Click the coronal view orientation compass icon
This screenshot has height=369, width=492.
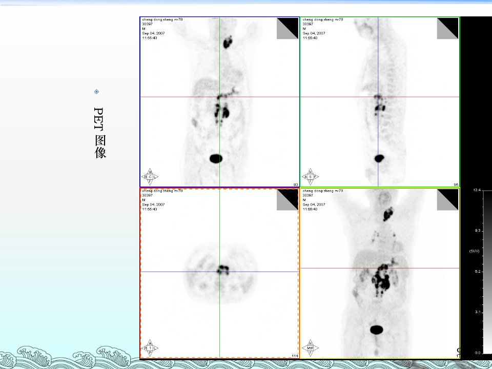pyautogui.click(x=150, y=177)
